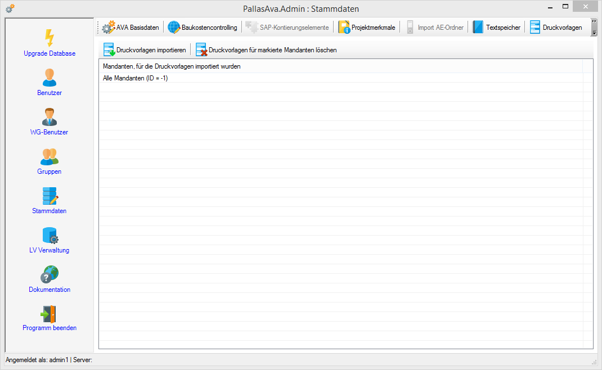Click the Programm beenden exit door icon
Viewport: 602px width, 370px height.
49,314
